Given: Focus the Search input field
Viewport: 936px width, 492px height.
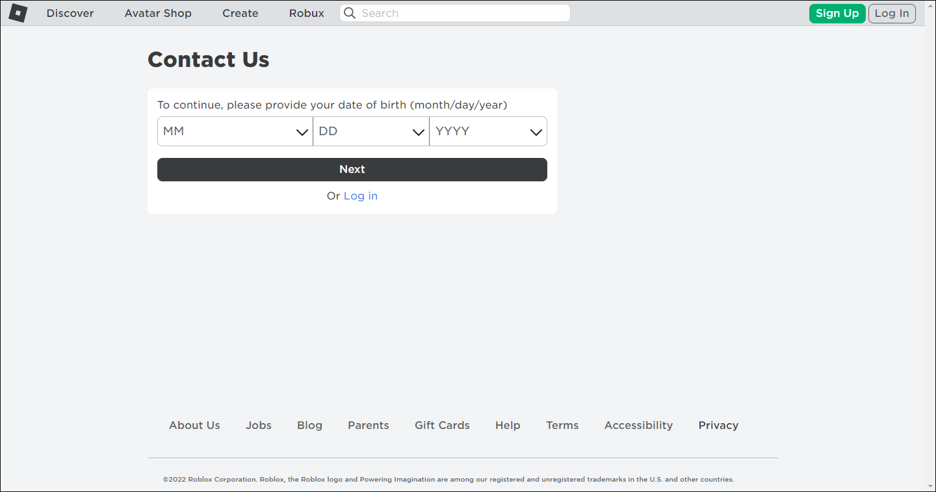Looking at the screenshot, I should point(455,13).
